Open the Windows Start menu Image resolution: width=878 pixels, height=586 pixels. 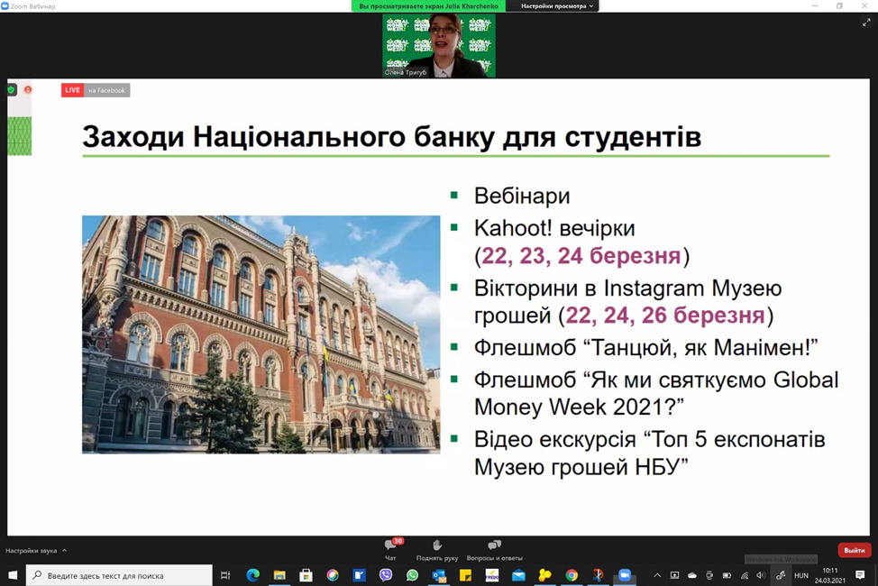point(13,575)
